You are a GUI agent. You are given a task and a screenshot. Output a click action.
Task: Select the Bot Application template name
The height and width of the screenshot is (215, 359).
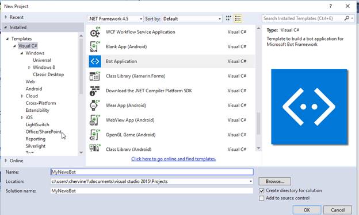pyautogui.click(x=121, y=61)
